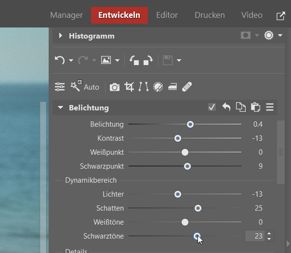Reset the Belichtung group with arrow icon
The image size is (291, 253).
[226, 107]
